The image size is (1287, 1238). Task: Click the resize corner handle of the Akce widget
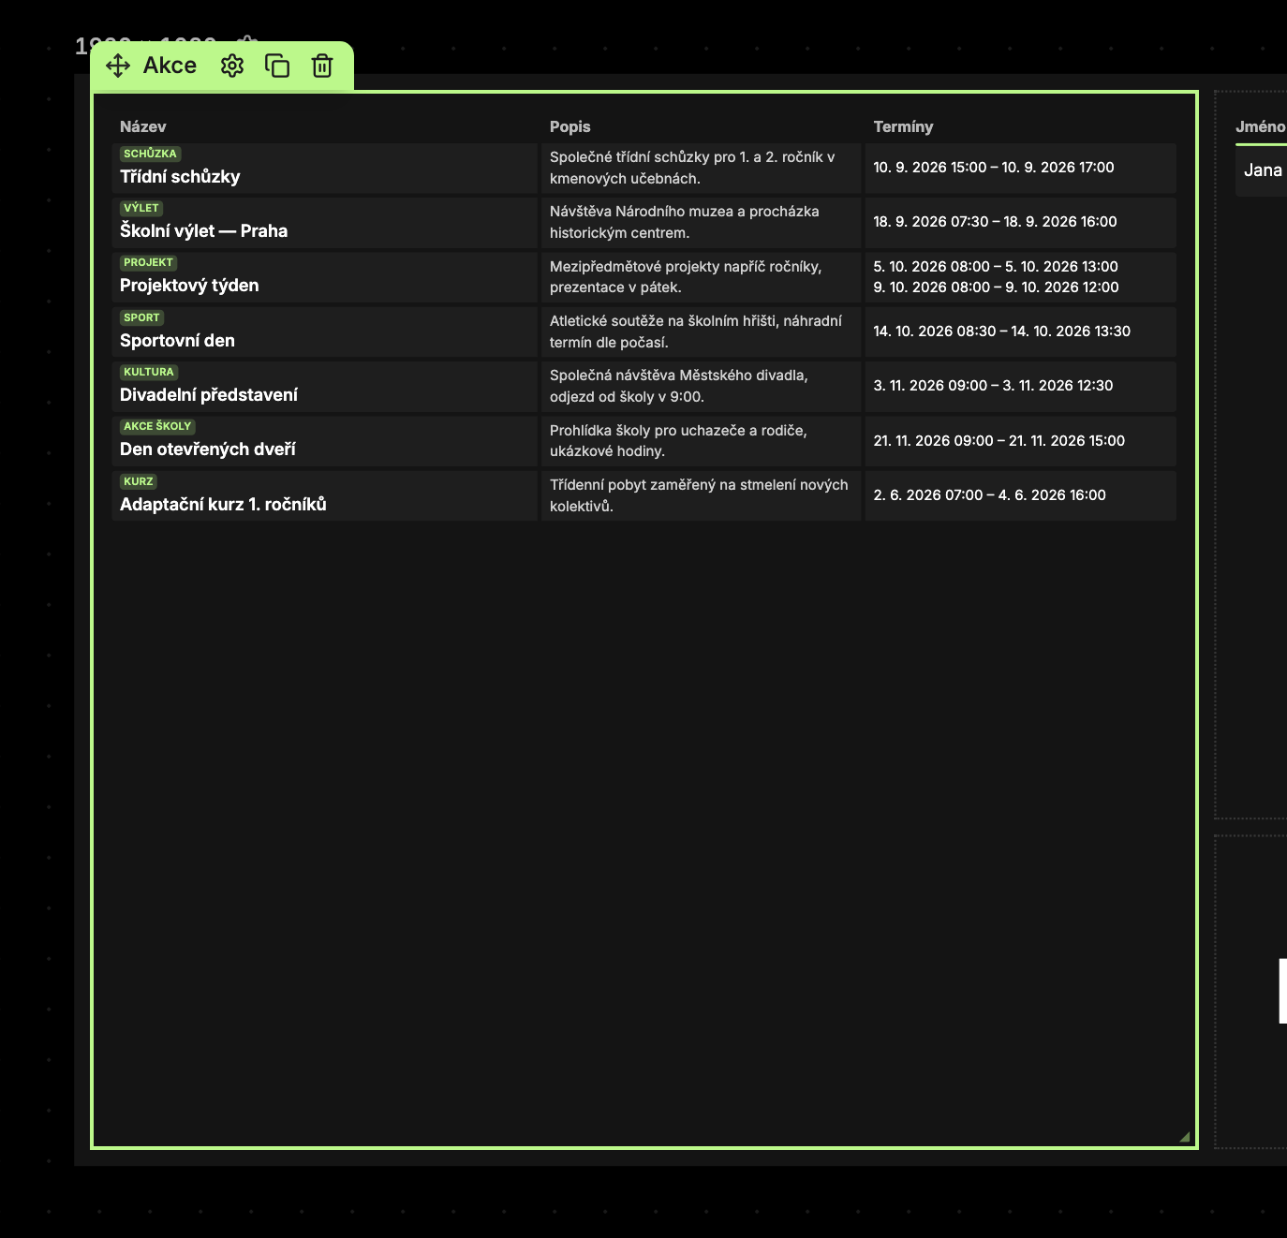tap(1185, 1137)
